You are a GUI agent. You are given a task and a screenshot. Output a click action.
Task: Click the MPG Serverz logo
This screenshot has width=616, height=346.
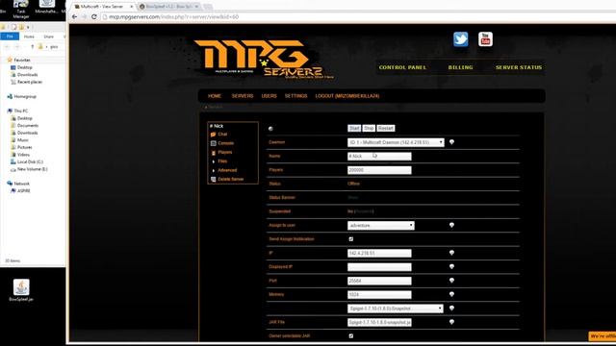(264, 59)
